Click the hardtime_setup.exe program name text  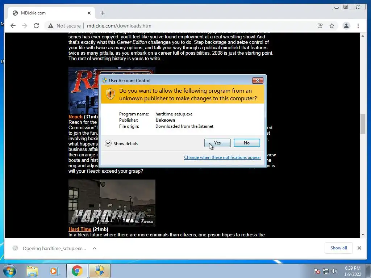[174, 114]
